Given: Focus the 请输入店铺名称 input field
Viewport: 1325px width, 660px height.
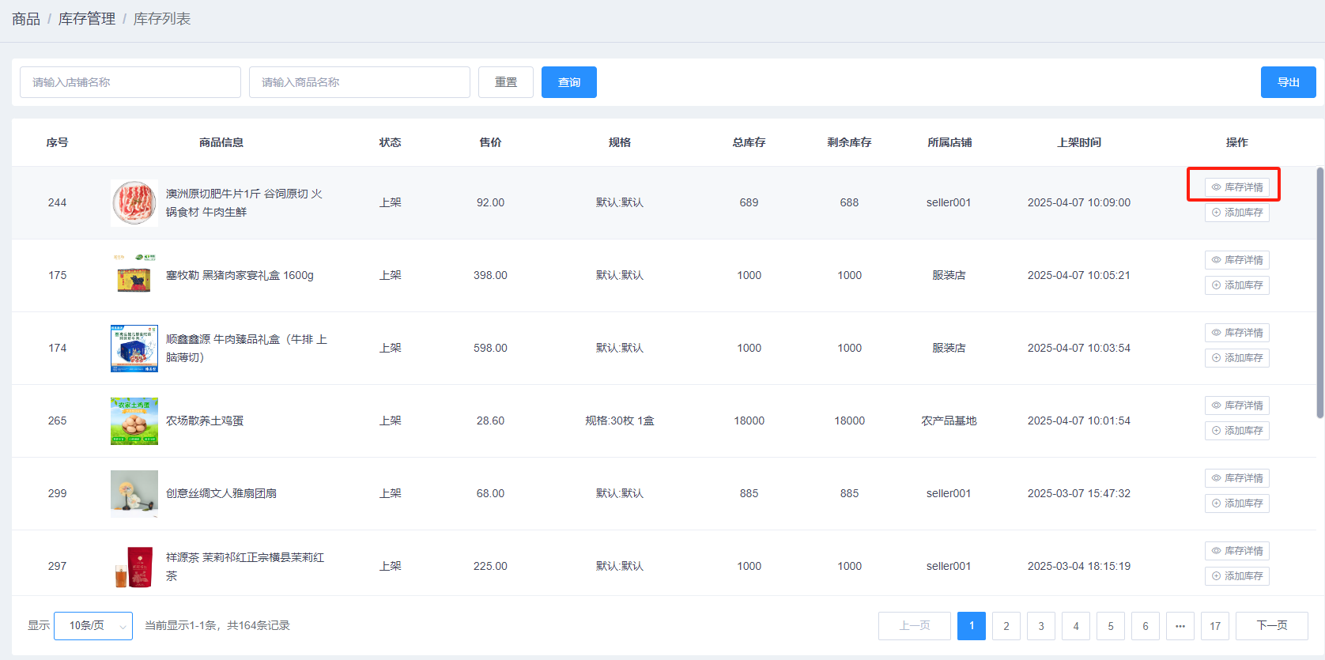Looking at the screenshot, I should point(130,82).
